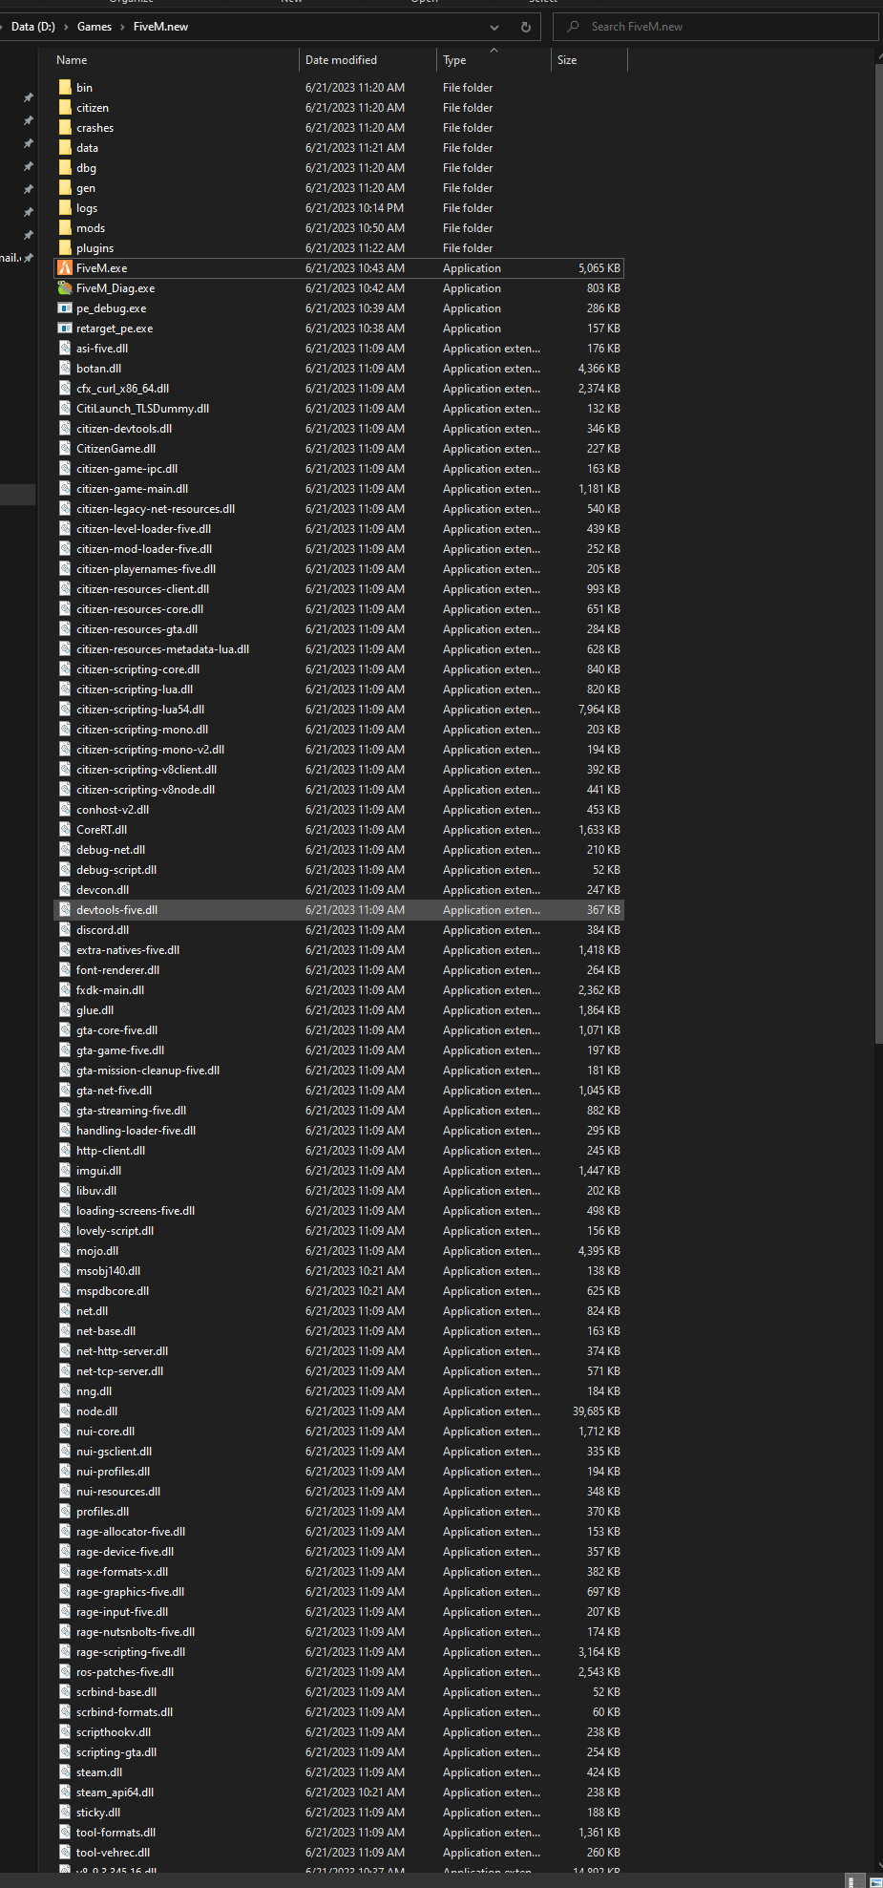This screenshot has height=1888, width=883.
Task: Select the handling-loader-five.dll file name
Action: (x=137, y=1131)
